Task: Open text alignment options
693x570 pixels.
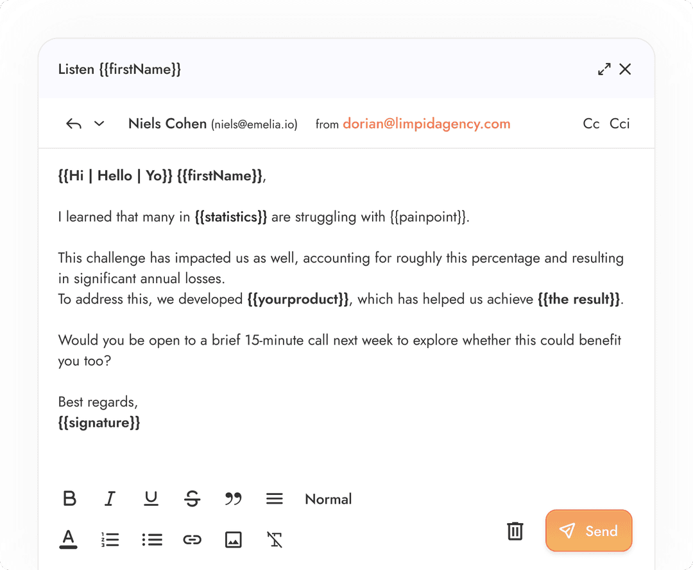Action: (274, 499)
